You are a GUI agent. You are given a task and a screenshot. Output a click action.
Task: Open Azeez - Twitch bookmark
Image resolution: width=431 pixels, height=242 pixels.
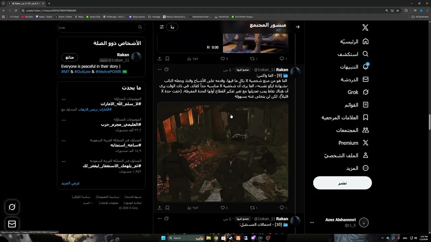pyautogui.click(x=44, y=17)
